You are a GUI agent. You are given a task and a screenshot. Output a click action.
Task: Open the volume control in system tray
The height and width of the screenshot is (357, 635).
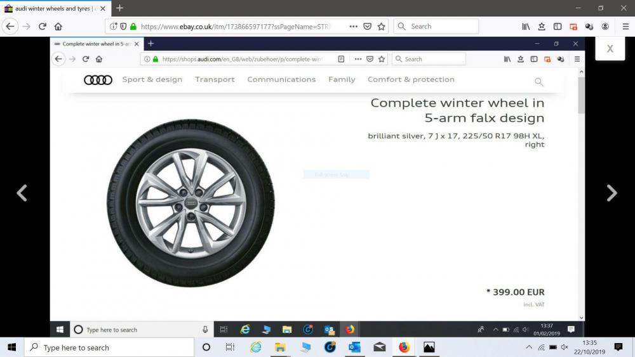click(x=565, y=347)
